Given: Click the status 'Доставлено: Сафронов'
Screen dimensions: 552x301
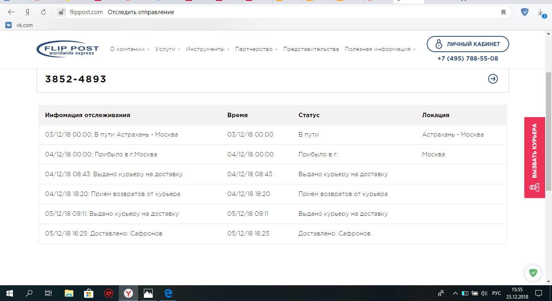Looking at the screenshot, I should pyautogui.click(x=335, y=234).
